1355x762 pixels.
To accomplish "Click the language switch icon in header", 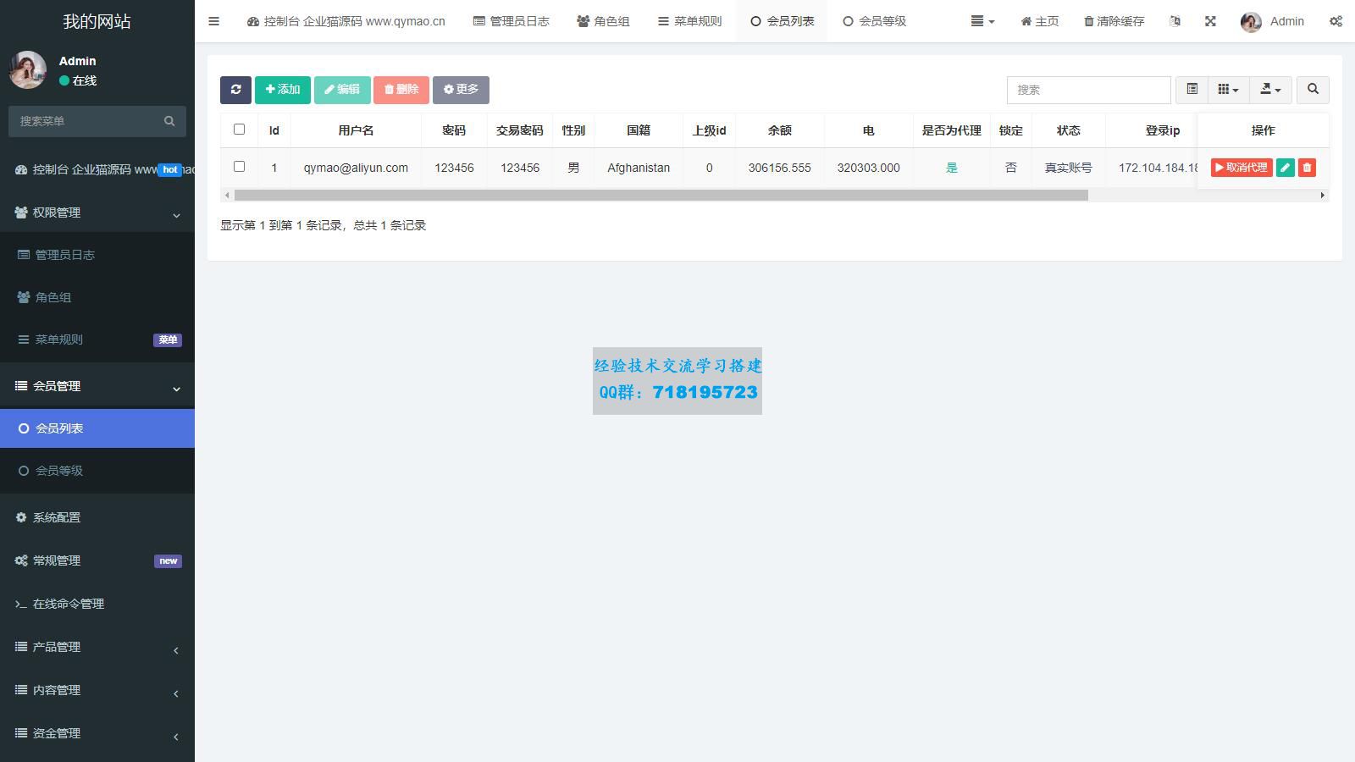I will pos(1175,21).
